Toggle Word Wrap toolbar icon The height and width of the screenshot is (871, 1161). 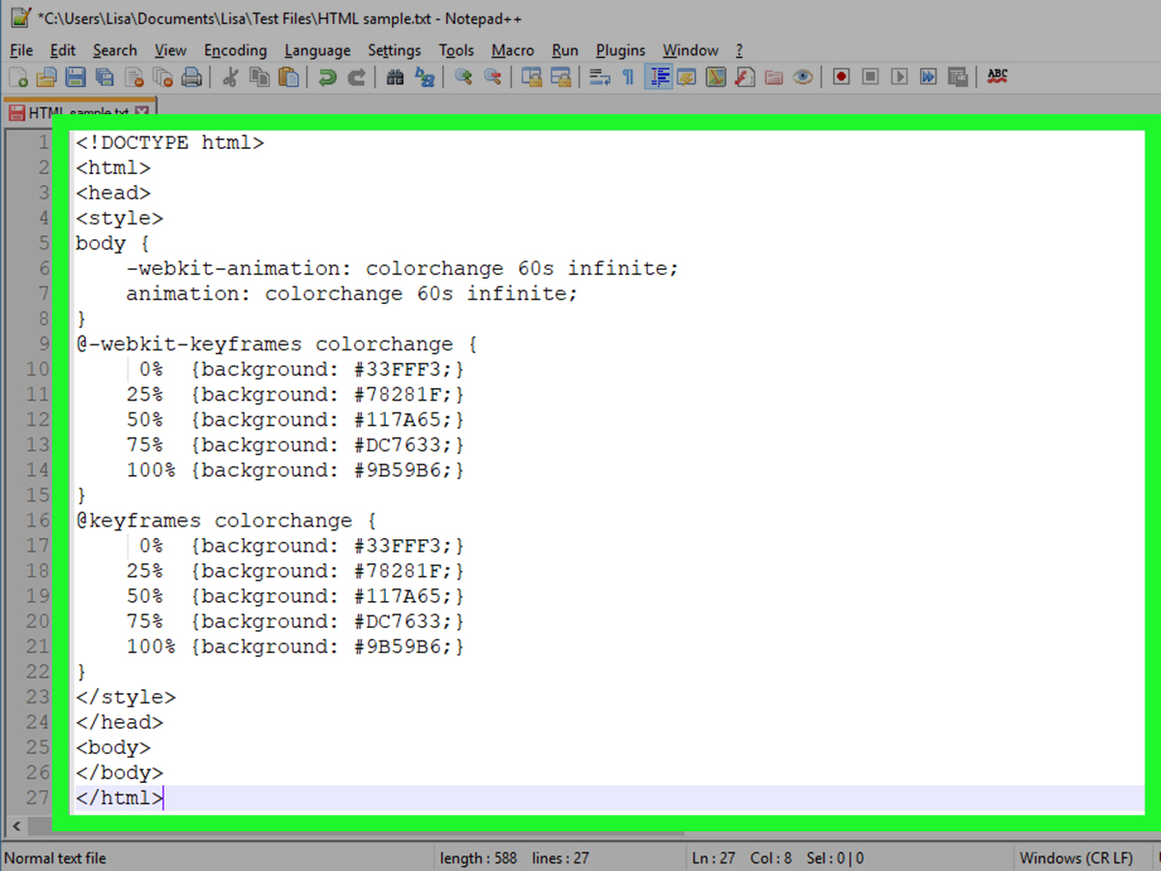point(599,77)
